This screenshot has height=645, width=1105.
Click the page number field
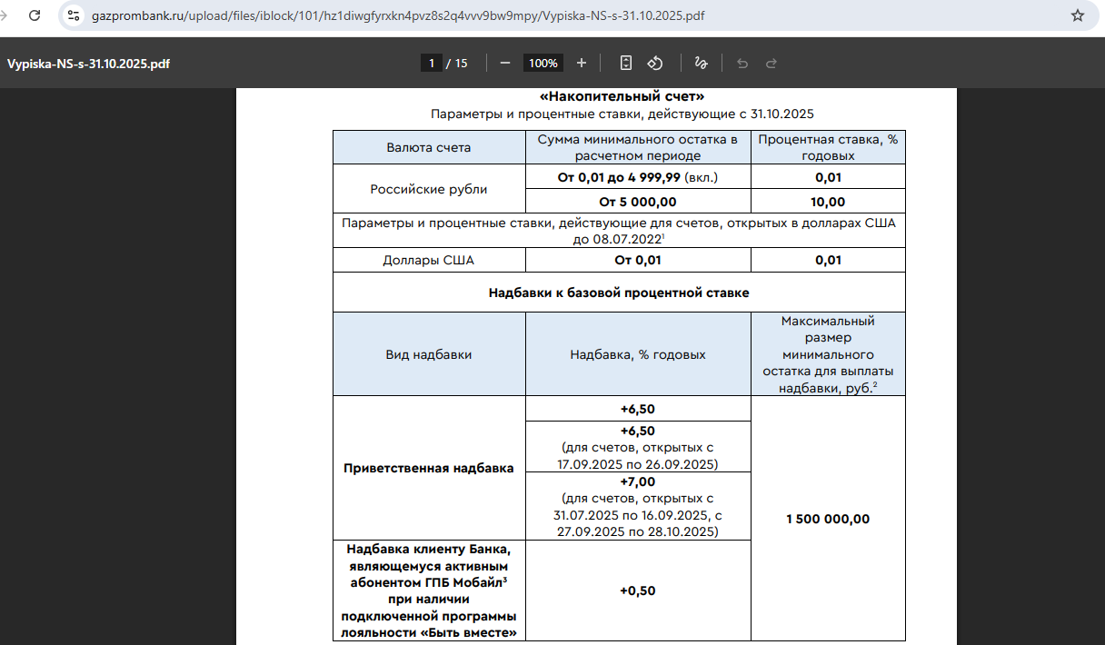pos(432,63)
